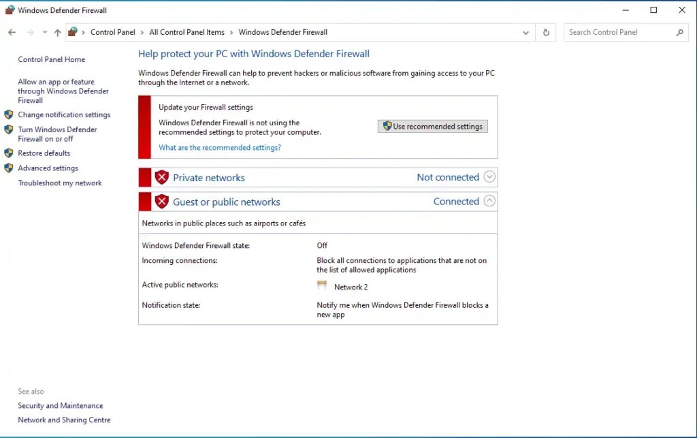Click the refresh button beside address bar
Image resolution: width=697 pixels, height=438 pixels.
(x=546, y=32)
